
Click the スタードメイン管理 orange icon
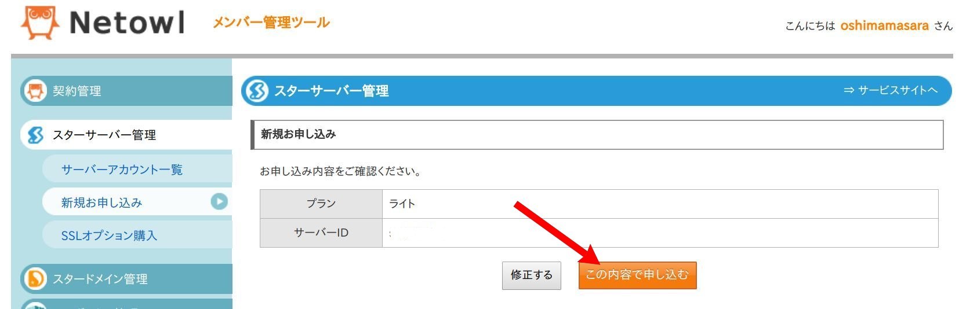[x=35, y=279]
